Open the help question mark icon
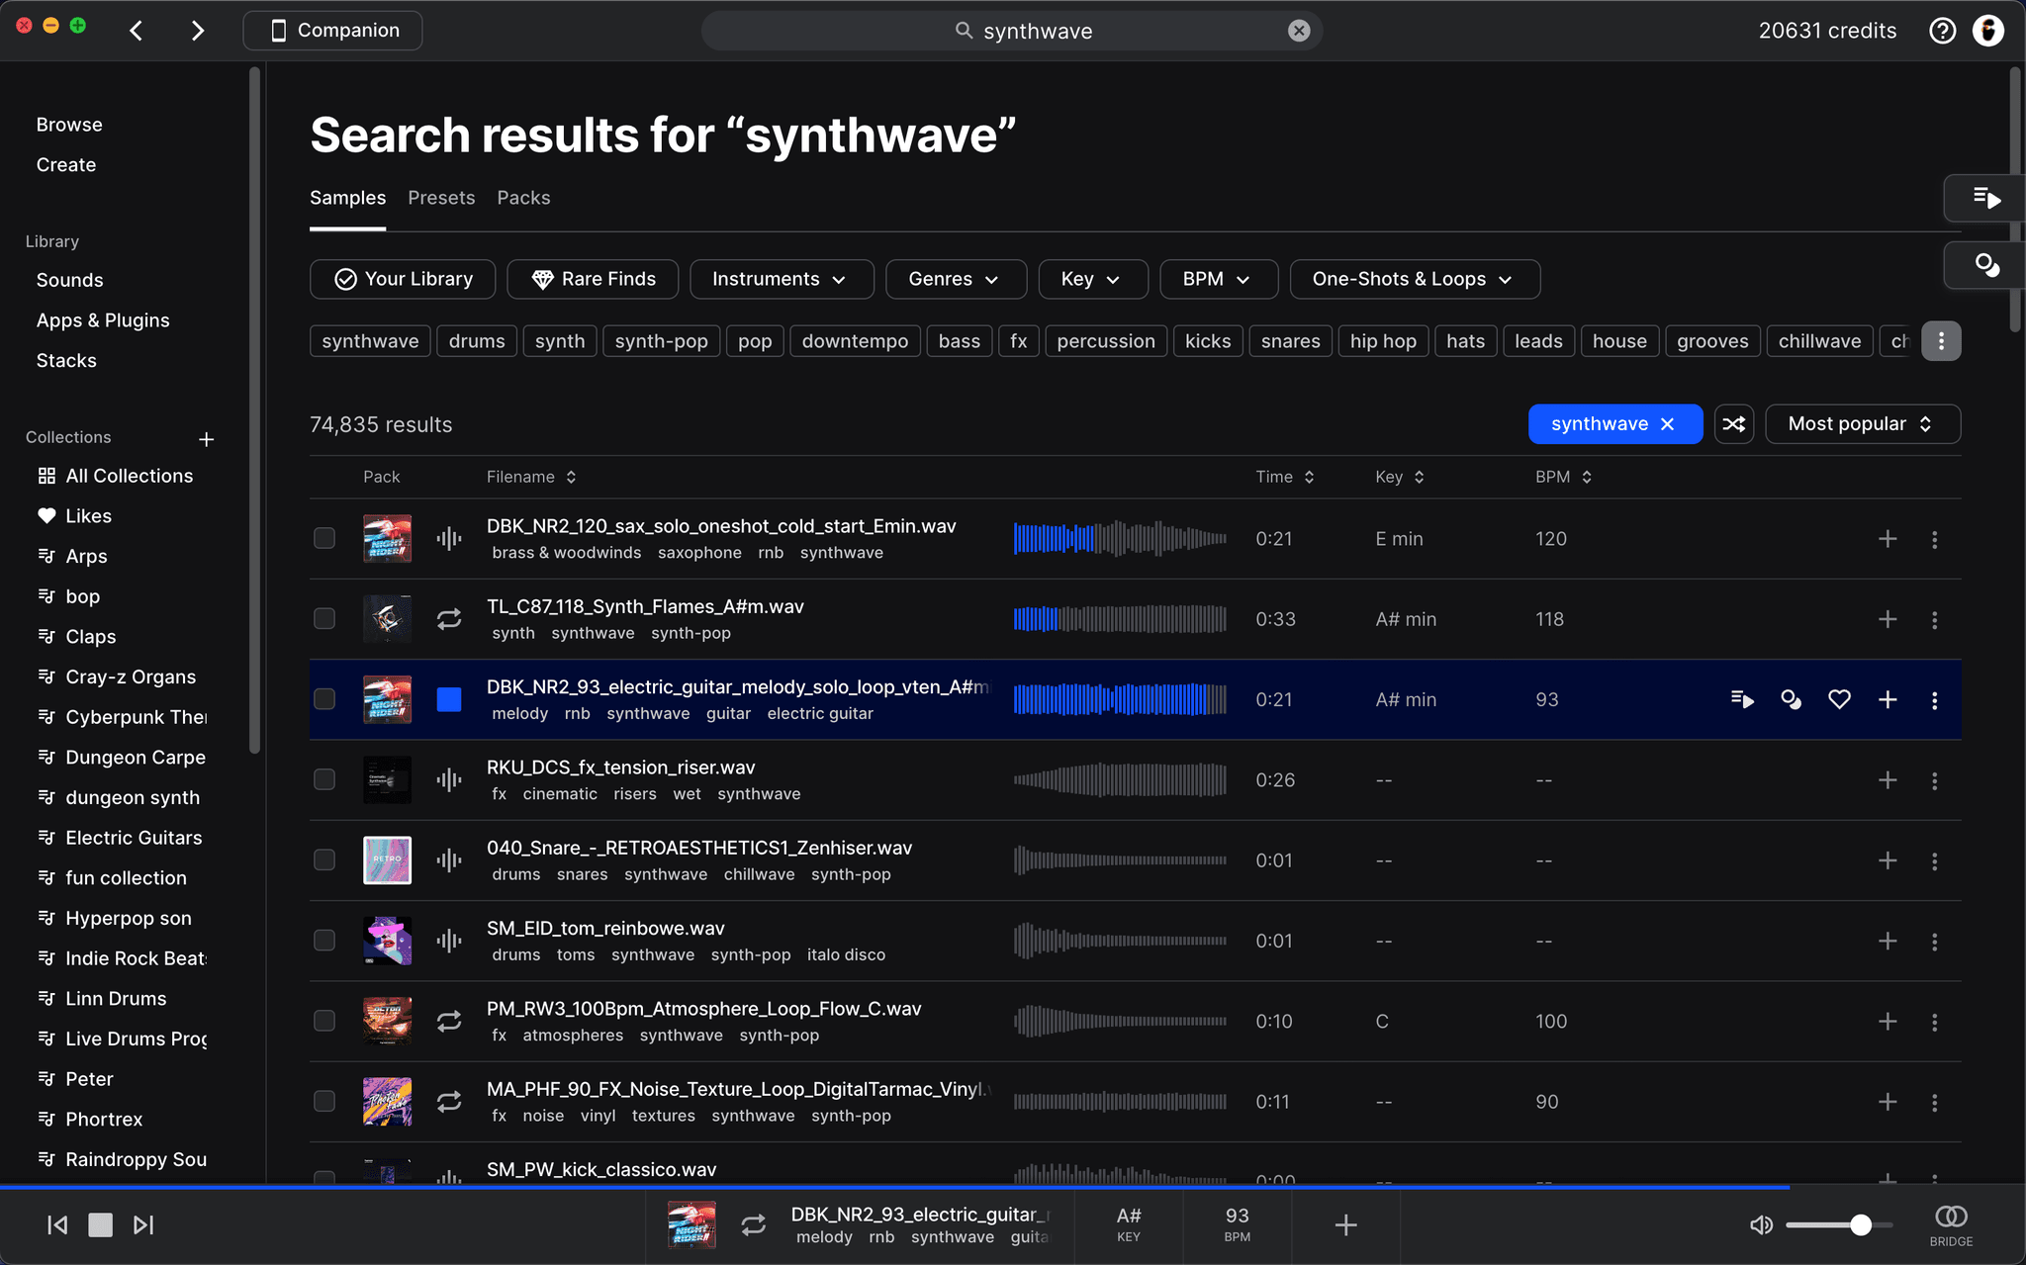The width and height of the screenshot is (2026, 1265). pyautogui.click(x=1942, y=31)
